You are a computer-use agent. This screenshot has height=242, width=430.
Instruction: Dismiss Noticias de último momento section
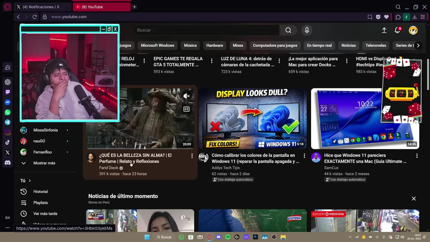(x=414, y=199)
